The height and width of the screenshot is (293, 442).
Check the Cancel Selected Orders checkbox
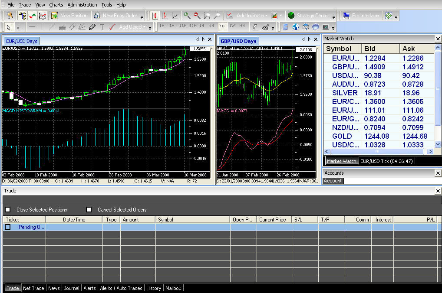[x=89, y=209]
